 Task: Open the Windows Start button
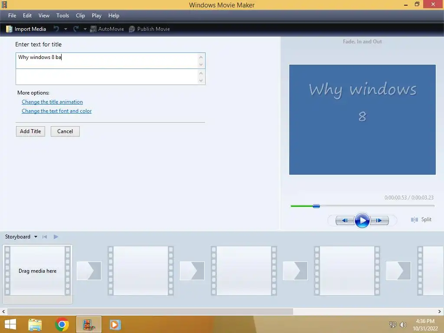pos(10,324)
